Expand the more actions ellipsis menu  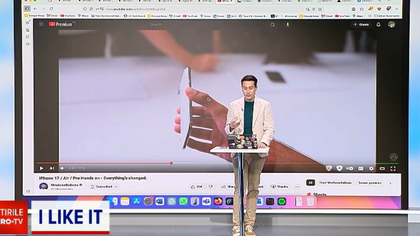tap(297, 186)
